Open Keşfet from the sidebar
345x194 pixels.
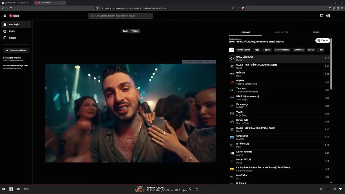tap(16, 31)
